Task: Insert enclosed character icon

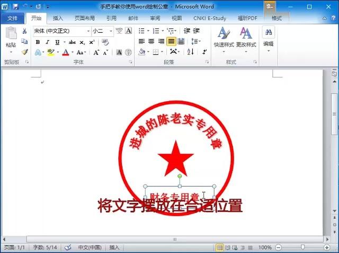Action: click(x=128, y=52)
